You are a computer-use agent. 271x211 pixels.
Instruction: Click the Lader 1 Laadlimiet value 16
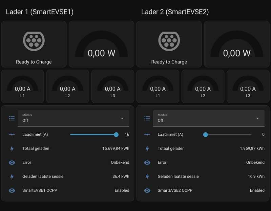coord(127,134)
